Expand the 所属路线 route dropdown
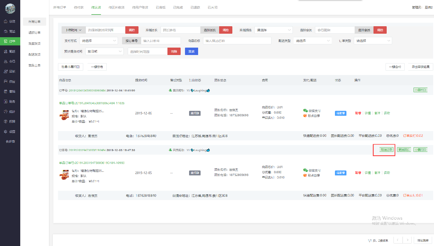Image resolution: width=434 pixels, height=246 pixels. [x=273, y=30]
